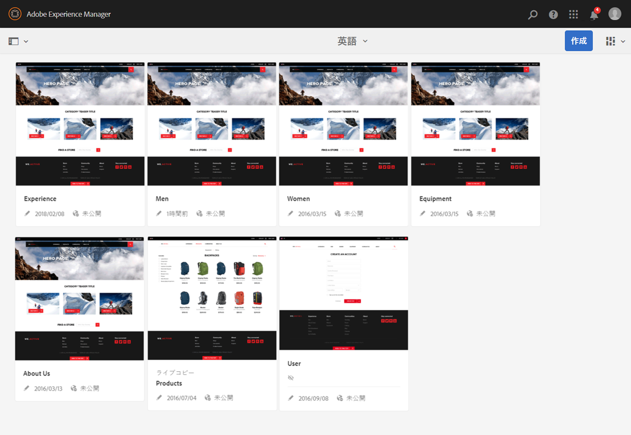Click the pencil icon on Men card

coord(158,214)
